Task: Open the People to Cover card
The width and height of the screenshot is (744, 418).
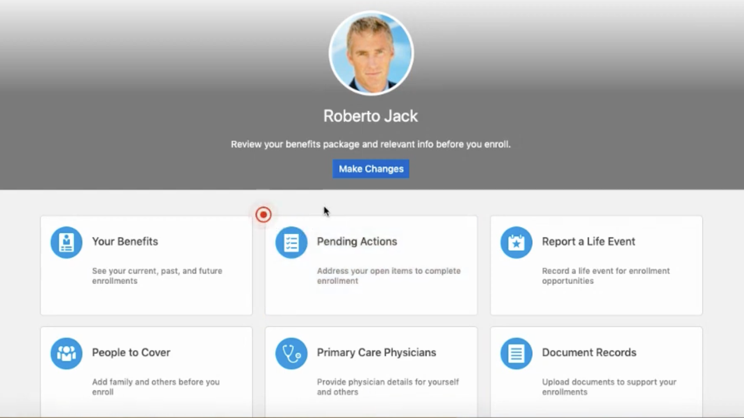Action: pyautogui.click(x=145, y=372)
